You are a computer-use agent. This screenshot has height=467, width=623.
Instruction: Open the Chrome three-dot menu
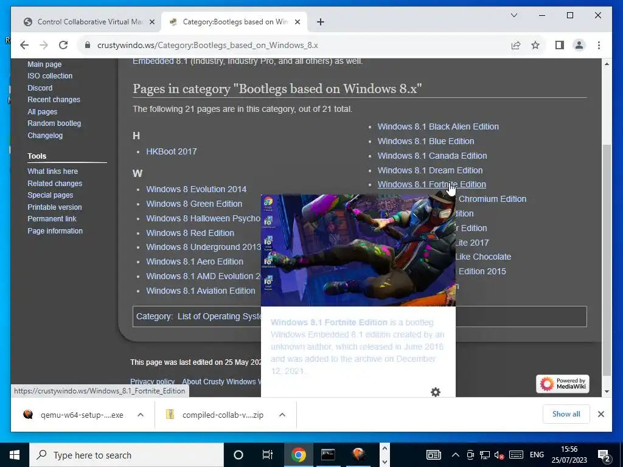click(x=599, y=45)
